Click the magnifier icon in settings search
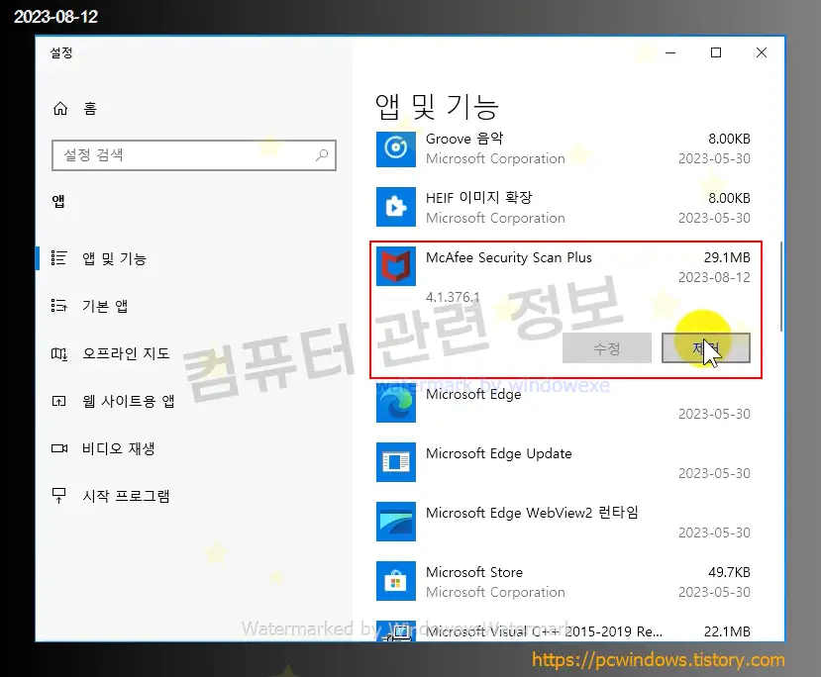Screen dimensions: 821x677 322,154
